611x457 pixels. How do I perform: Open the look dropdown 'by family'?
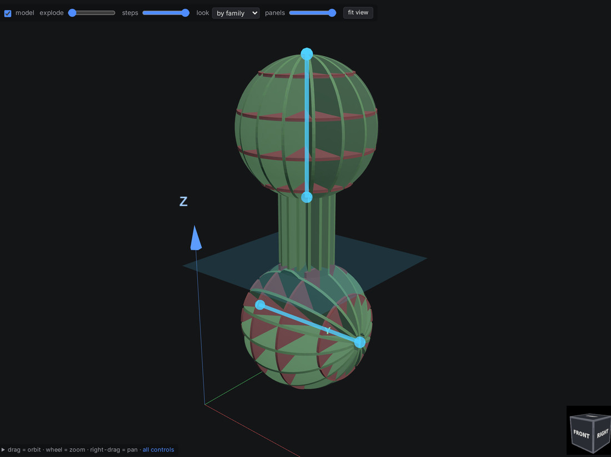(x=236, y=13)
